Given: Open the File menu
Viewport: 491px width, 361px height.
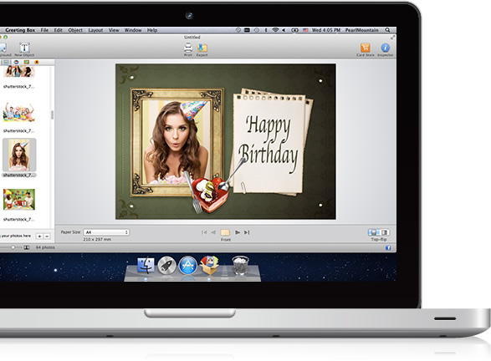Looking at the screenshot, I should pyautogui.click(x=44, y=30).
